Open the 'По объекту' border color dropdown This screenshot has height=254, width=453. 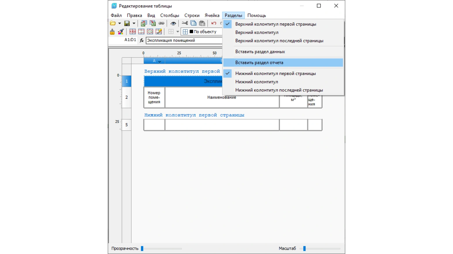(202, 32)
